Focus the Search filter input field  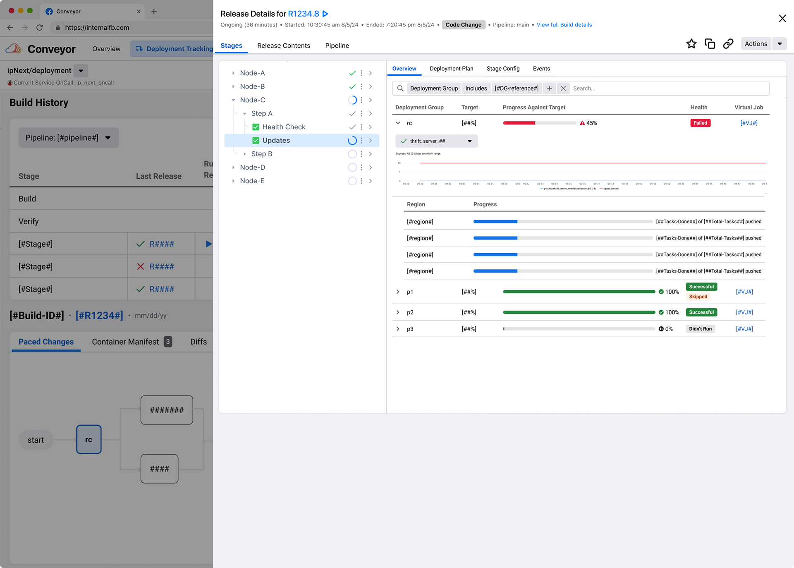click(x=669, y=88)
